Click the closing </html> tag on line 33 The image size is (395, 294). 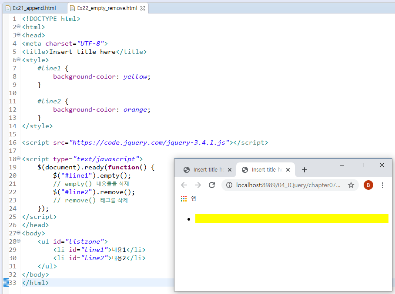[35, 283]
